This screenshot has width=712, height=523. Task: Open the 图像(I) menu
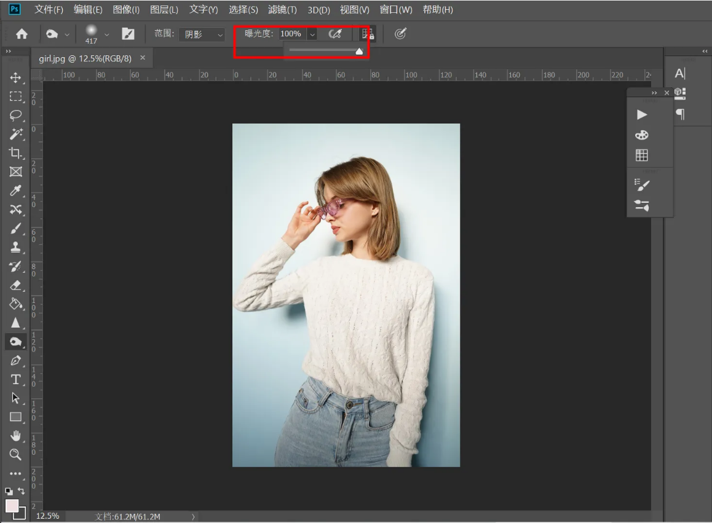tap(126, 10)
